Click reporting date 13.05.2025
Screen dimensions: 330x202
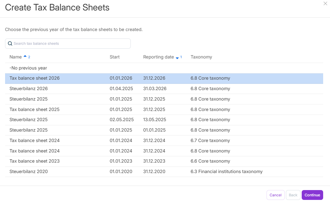tap(155, 120)
